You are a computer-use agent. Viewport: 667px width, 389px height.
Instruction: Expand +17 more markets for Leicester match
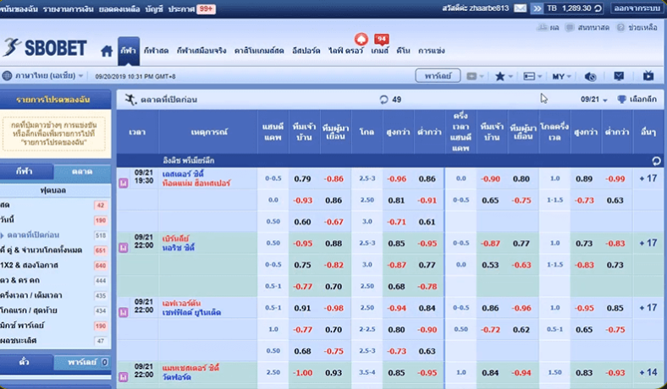(x=648, y=178)
